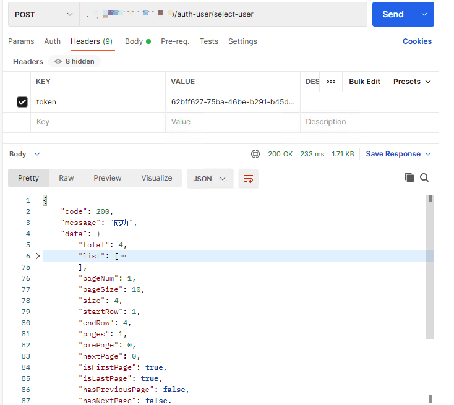This screenshot has height=405, width=454.
Task: Click the globe network information icon
Action: point(255,154)
